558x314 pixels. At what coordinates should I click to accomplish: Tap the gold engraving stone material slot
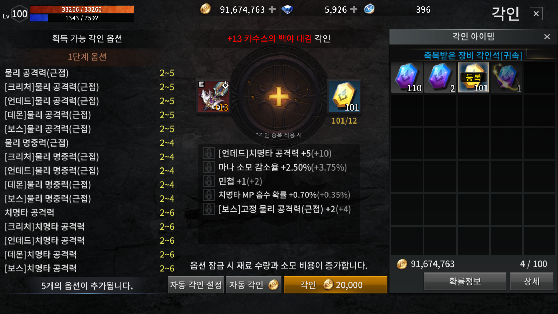(344, 96)
